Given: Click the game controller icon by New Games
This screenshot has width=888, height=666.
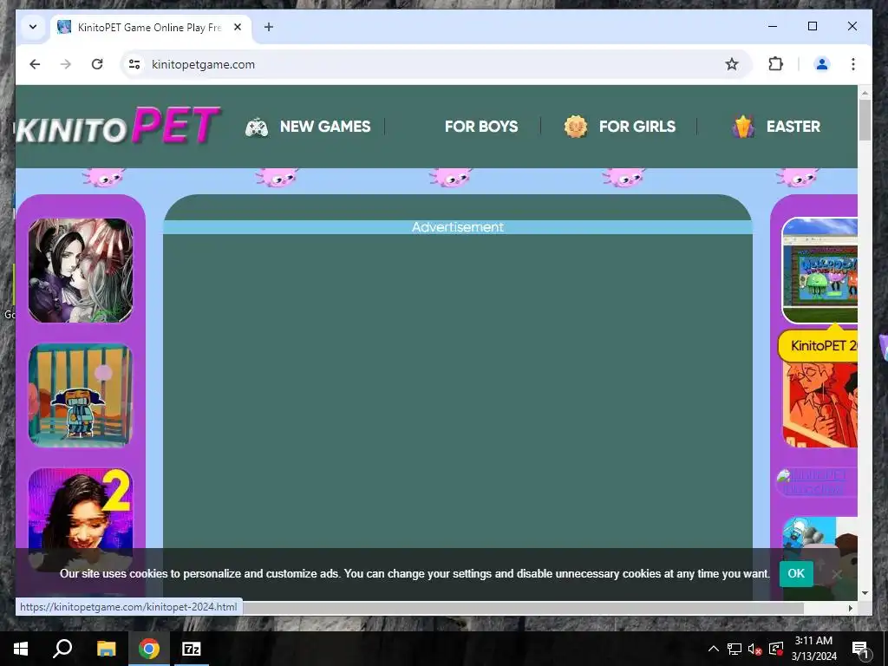Looking at the screenshot, I should [257, 127].
